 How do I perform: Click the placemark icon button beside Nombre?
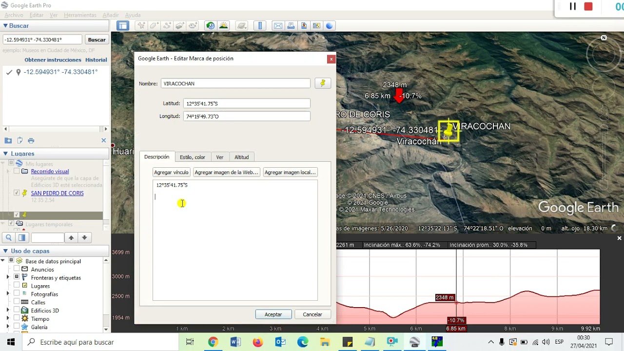pos(323,83)
